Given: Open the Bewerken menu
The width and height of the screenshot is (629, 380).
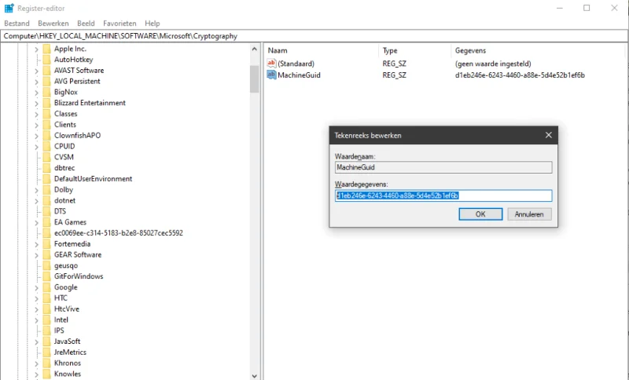Looking at the screenshot, I should click(x=53, y=24).
